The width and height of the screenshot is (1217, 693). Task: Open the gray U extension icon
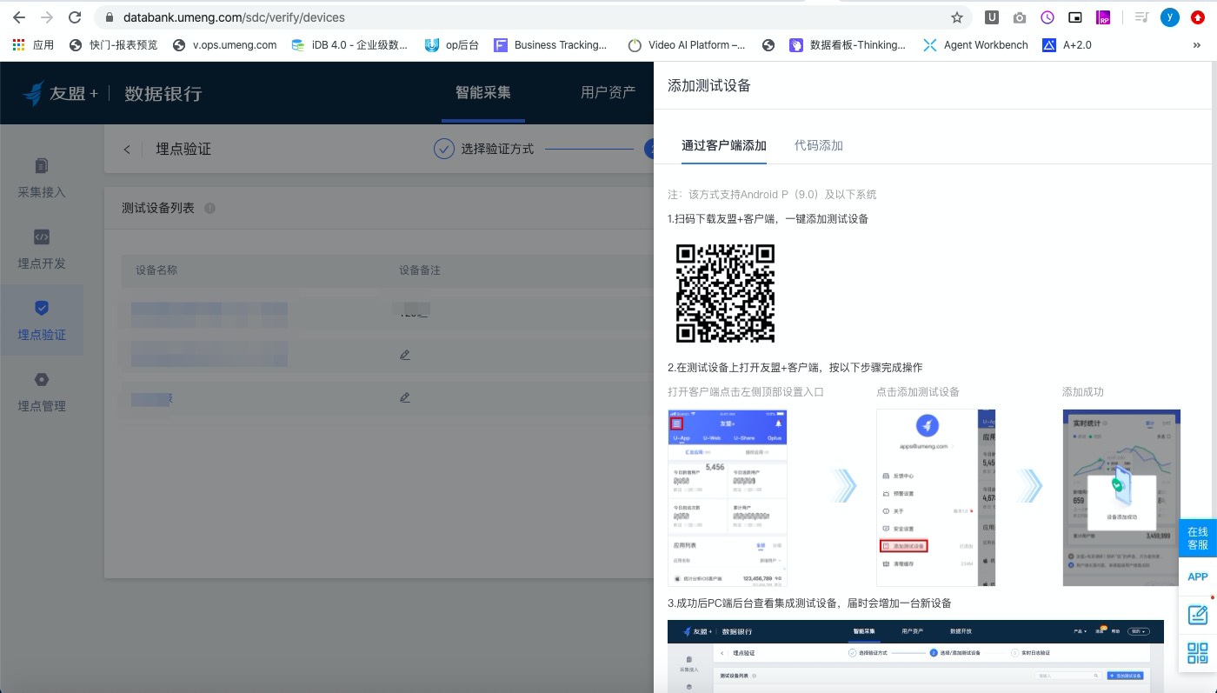click(x=991, y=17)
